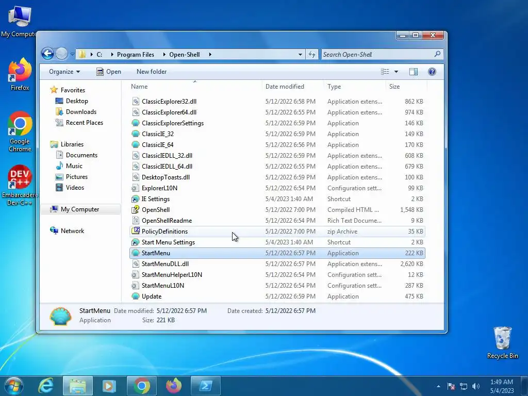This screenshot has width=528, height=396.
Task: Select ClassicExplorerSettings shell icon
Action: [x=136, y=123]
